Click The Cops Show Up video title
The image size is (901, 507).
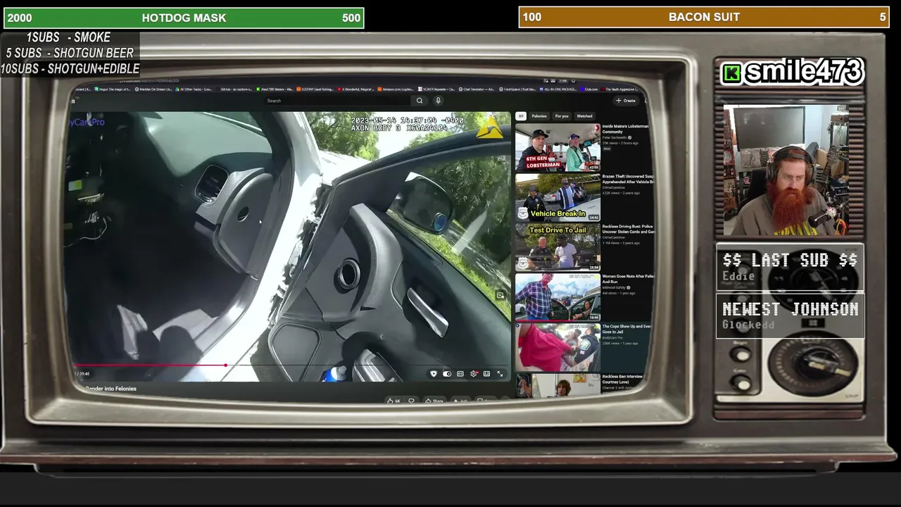tap(626, 329)
